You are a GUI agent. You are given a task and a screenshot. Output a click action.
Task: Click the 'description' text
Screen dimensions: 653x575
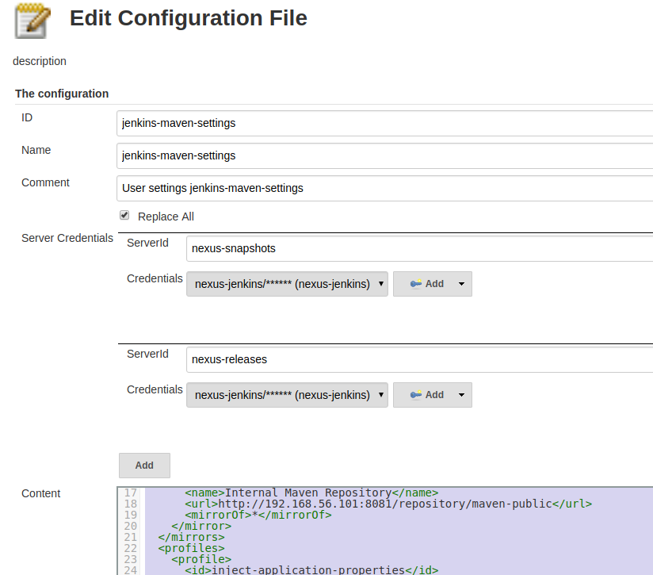40,61
